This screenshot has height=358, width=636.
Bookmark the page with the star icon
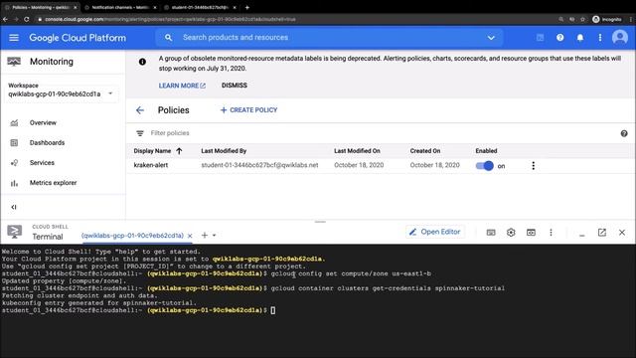point(582,19)
